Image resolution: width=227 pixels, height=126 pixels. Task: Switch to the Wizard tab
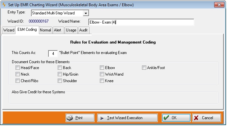(x=9, y=30)
